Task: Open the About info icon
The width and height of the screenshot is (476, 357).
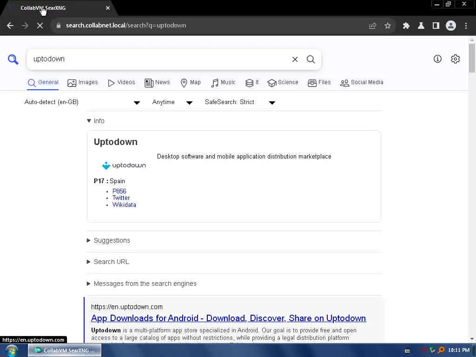Action: pyautogui.click(x=437, y=59)
